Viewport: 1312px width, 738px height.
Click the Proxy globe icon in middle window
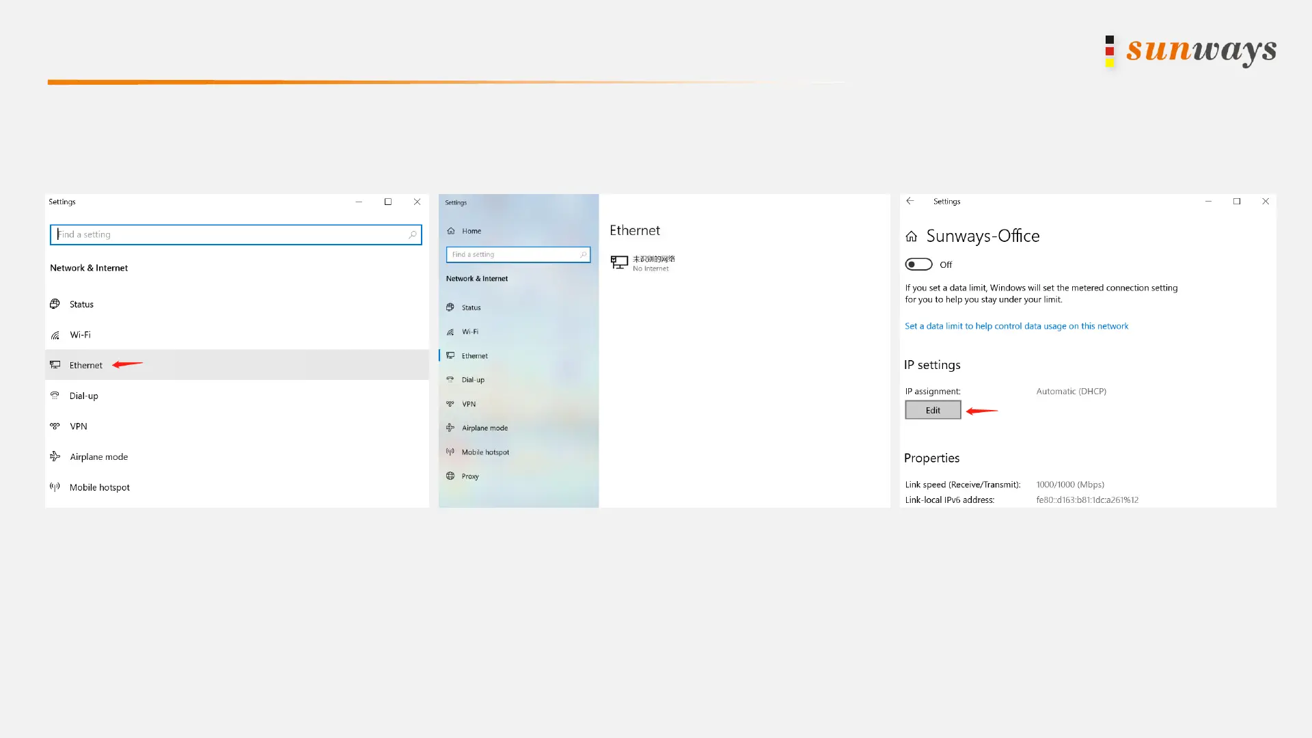point(450,476)
